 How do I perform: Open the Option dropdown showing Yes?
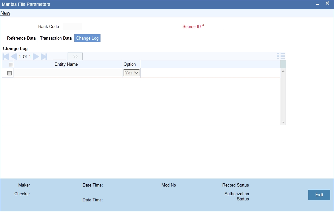131,73
